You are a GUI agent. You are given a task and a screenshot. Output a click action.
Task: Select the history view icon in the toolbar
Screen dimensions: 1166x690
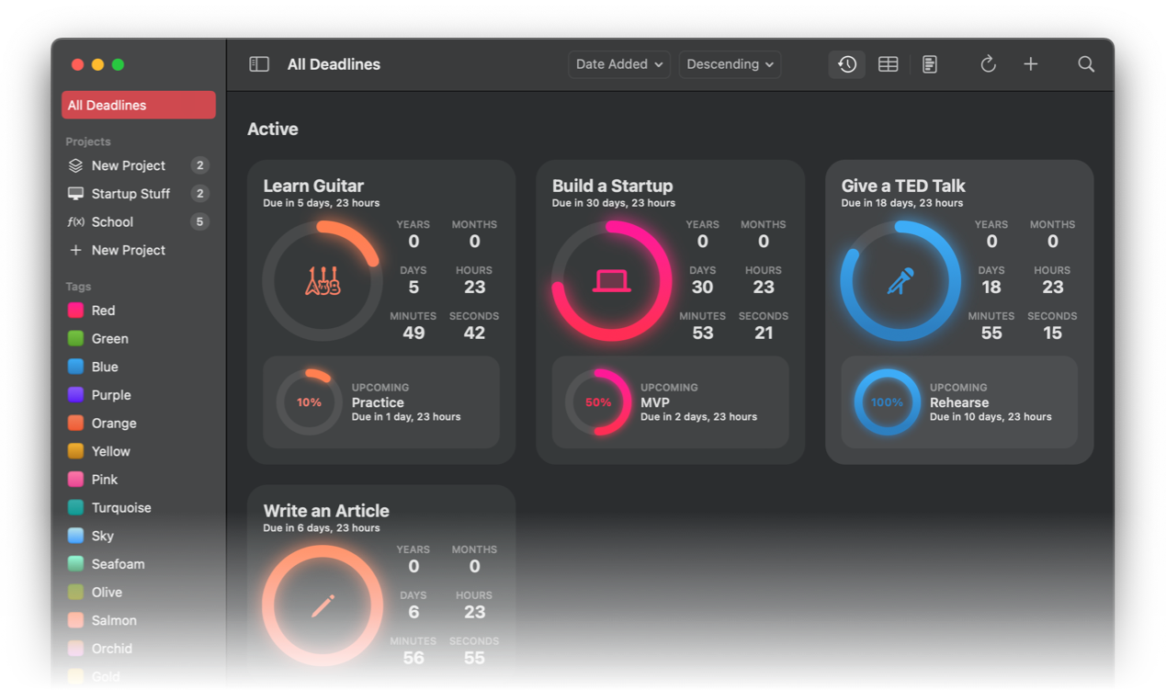[845, 63]
